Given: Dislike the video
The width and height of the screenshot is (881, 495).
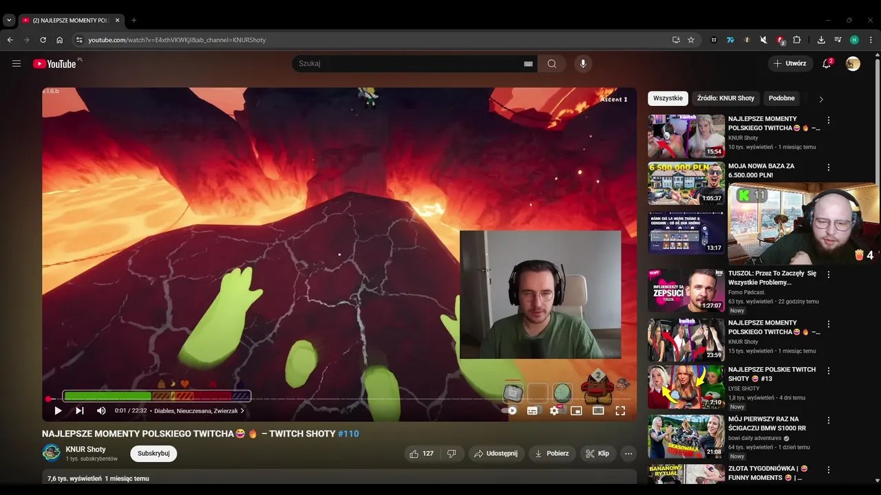Looking at the screenshot, I should [452, 454].
